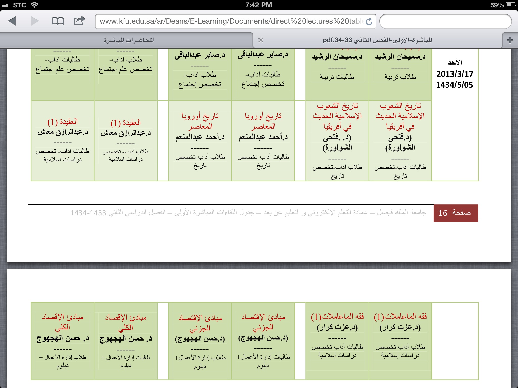Tap the Wi-Fi status icon
This screenshot has width=518, height=388.
point(34,5)
